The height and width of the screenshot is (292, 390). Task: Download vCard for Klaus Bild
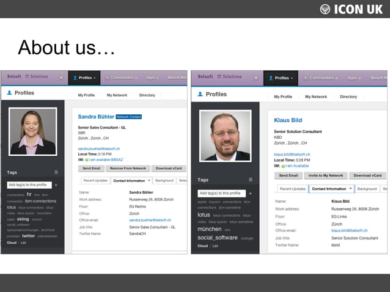pyautogui.click(x=367, y=175)
